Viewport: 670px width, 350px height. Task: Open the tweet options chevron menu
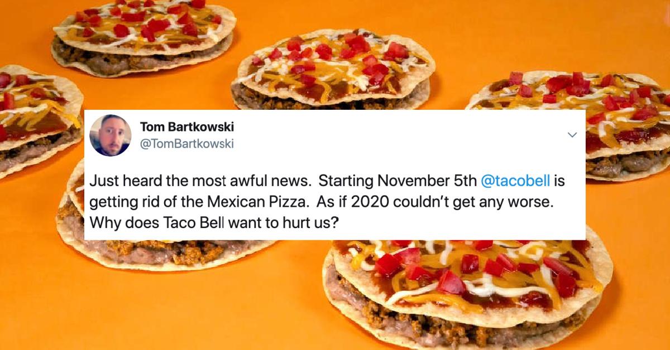click(572, 135)
